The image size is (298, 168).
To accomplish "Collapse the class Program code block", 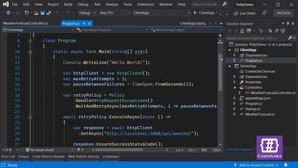I will coord(30,41).
